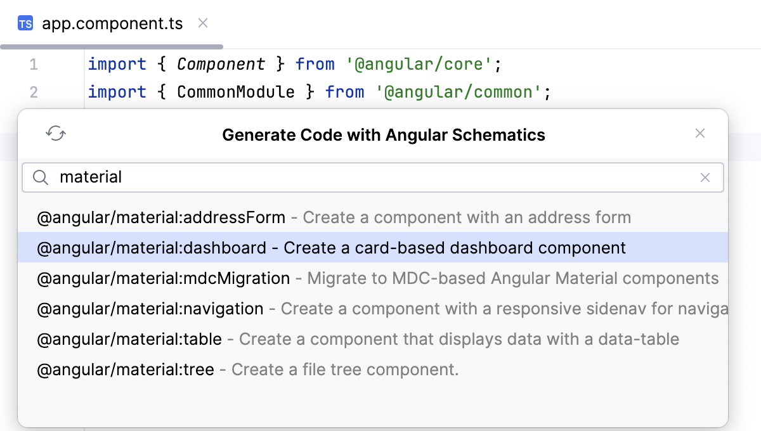
Task: Click the refresh schematics icon
Action: tap(56, 134)
